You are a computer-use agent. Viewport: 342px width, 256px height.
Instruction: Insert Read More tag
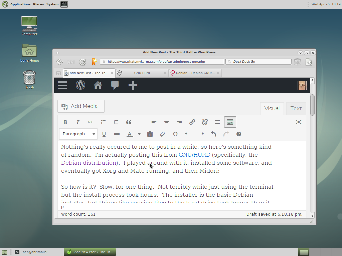coord(217,122)
